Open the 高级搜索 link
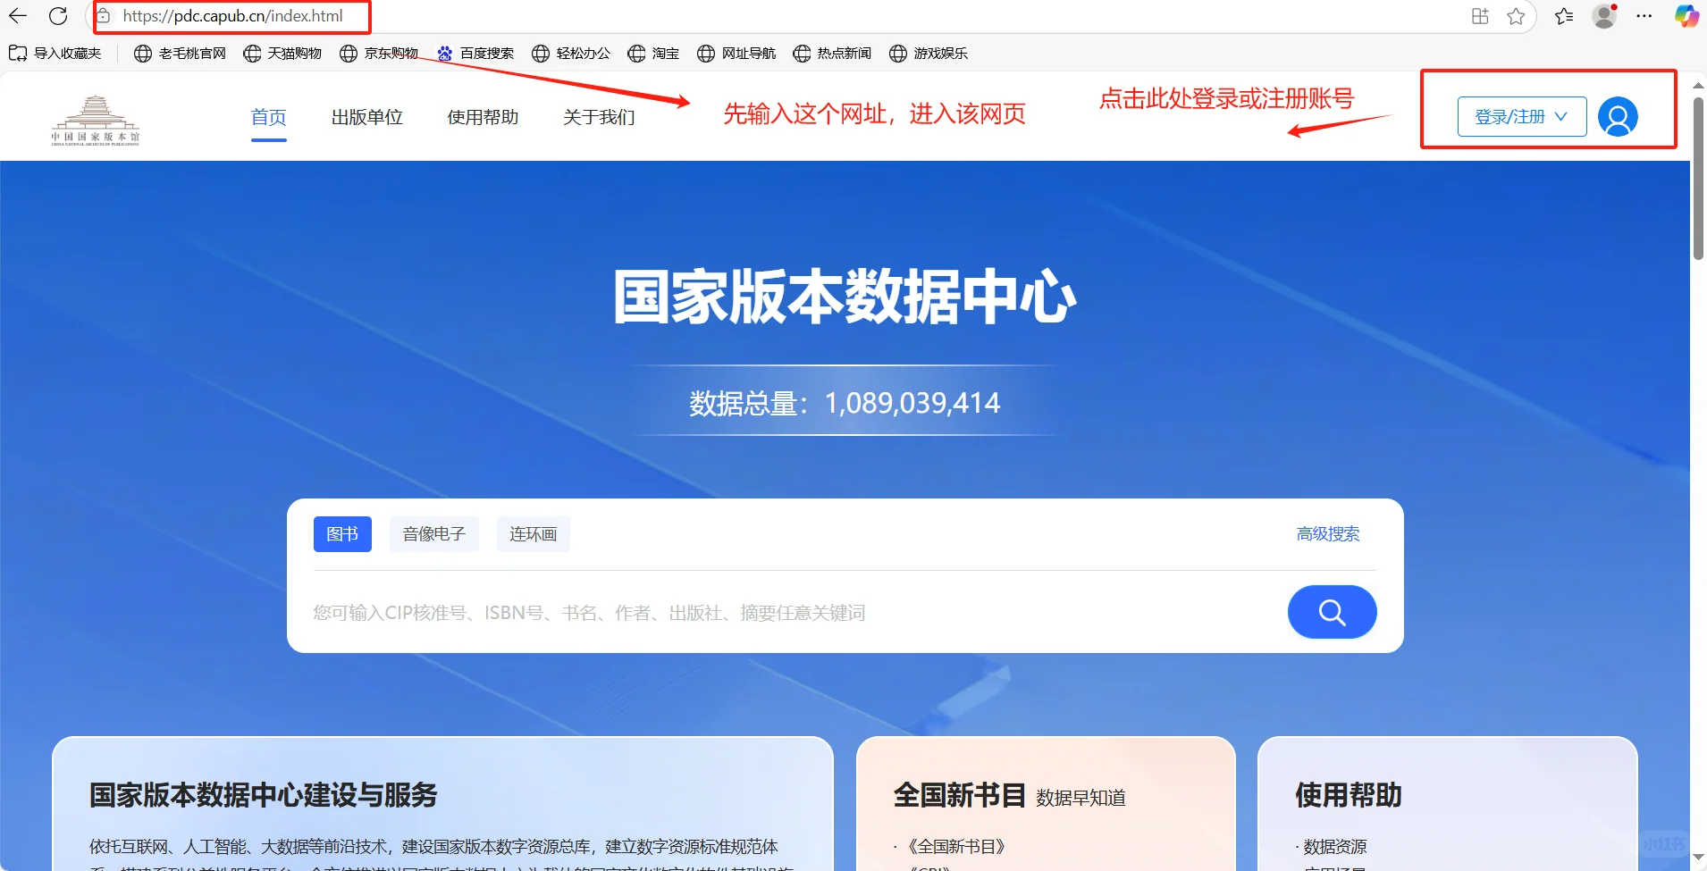The image size is (1707, 871). 1328,534
